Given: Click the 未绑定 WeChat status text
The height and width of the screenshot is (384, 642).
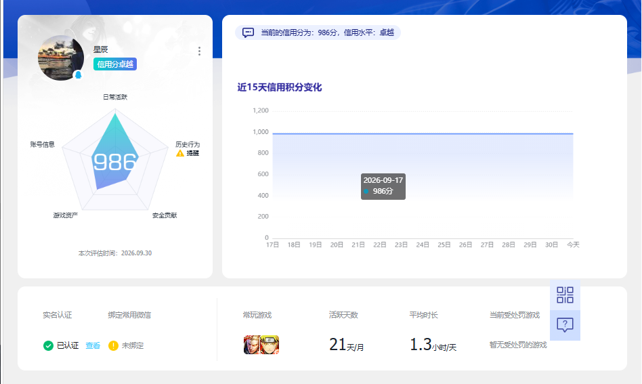Looking at the screenshot, I should click(133, 345).
